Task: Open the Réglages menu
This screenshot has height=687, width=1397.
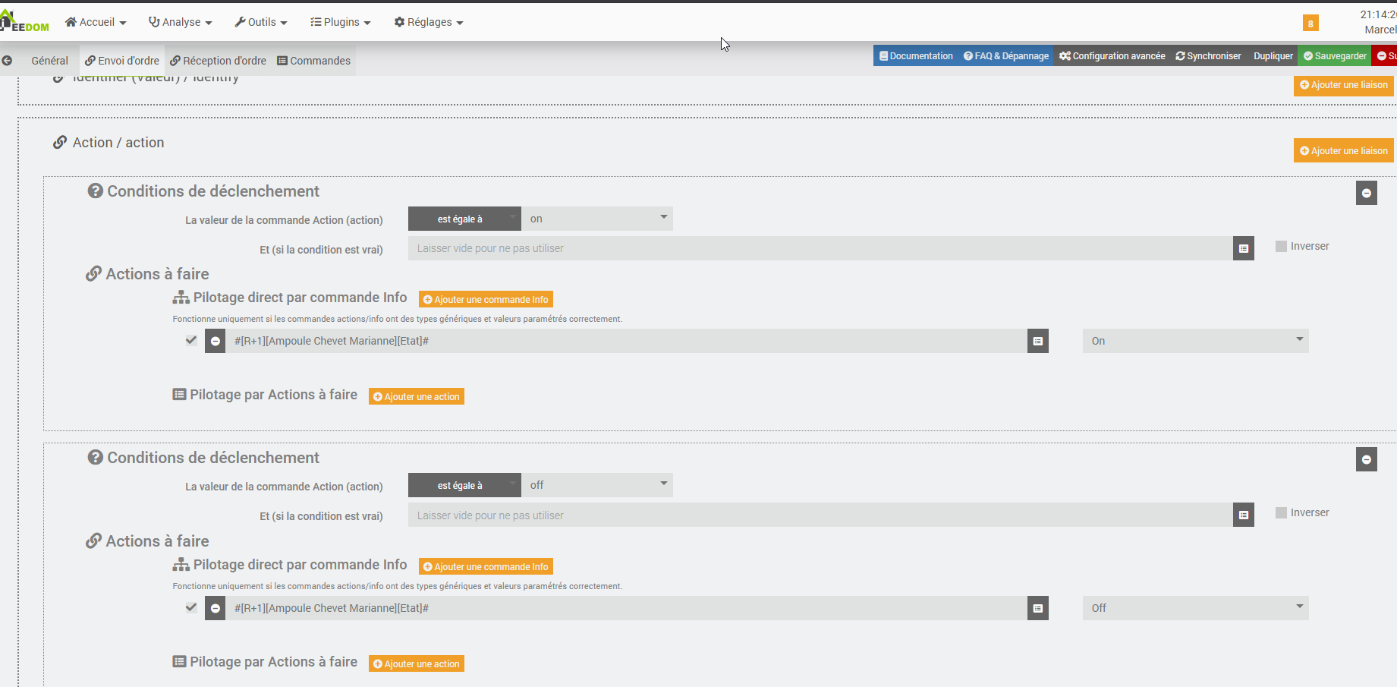Action: click(x=429, y=22)
